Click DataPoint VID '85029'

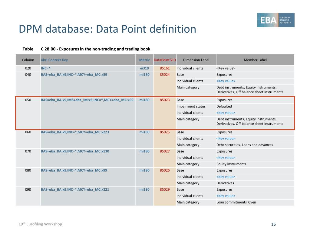[165, 189]
